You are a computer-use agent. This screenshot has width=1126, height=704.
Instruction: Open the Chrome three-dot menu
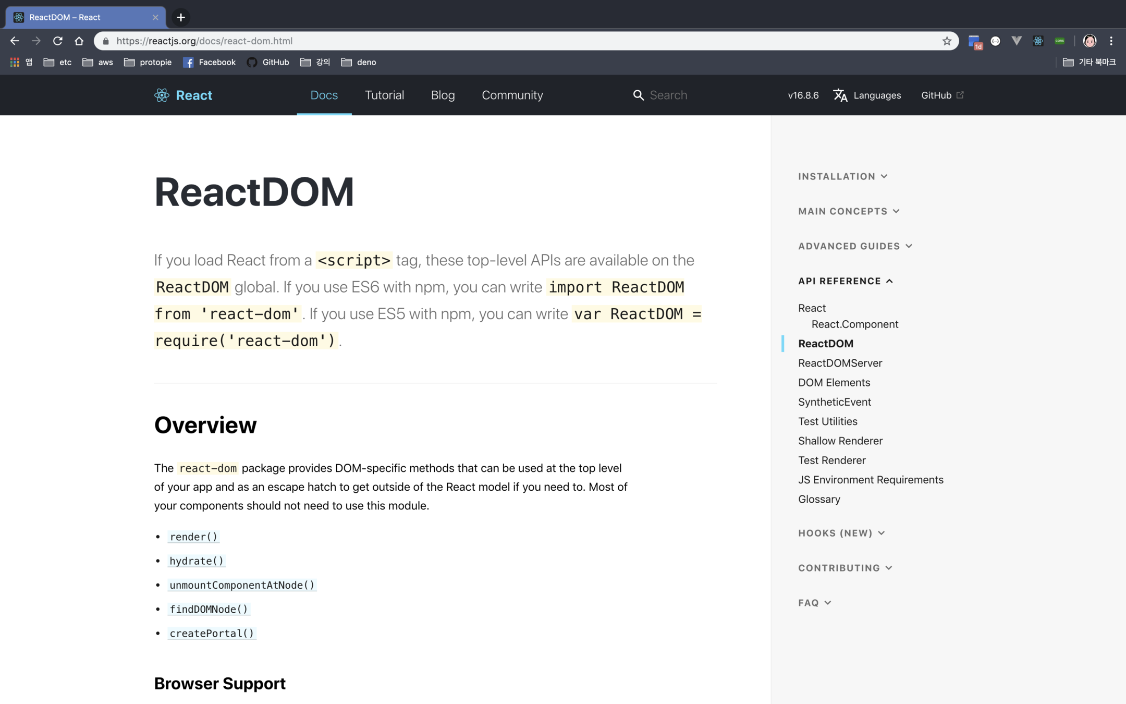pyautogui.click(x=1111, y=41)
